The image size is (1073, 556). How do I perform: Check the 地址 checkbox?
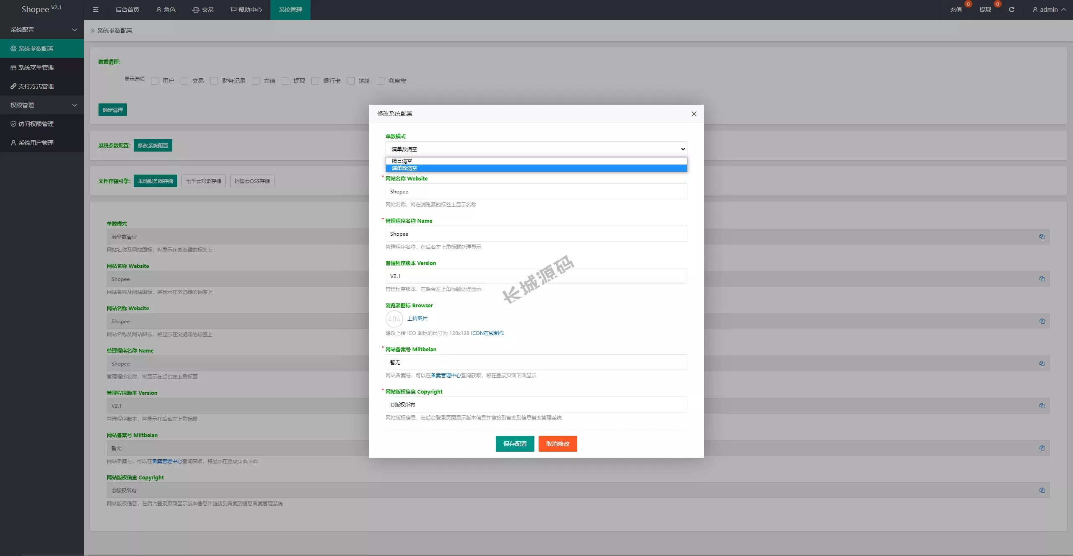[351, 81]
